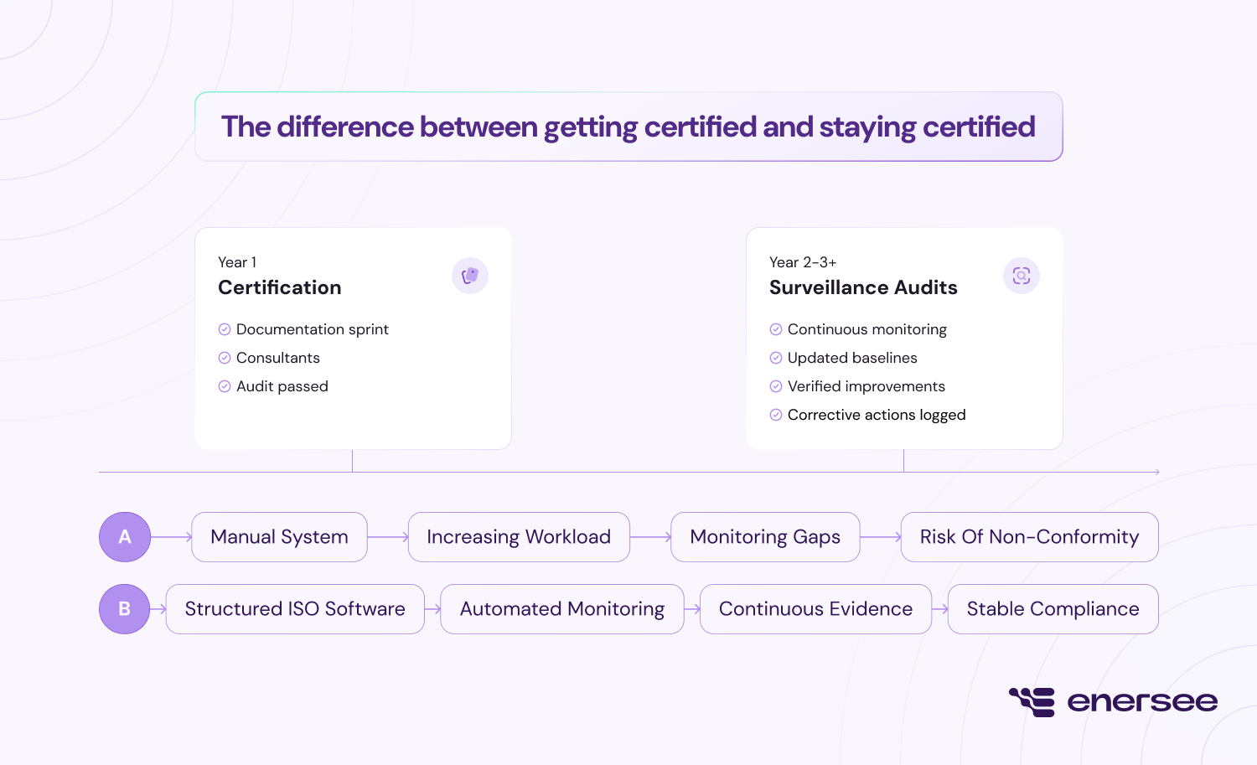Click the documents icon on the Certification card
This screenshot has height=765, width=1257.
click(469, 275)
